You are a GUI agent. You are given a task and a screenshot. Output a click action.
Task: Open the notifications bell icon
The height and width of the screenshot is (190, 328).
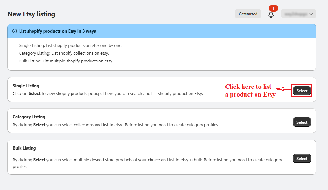click(x=271, y=15)
